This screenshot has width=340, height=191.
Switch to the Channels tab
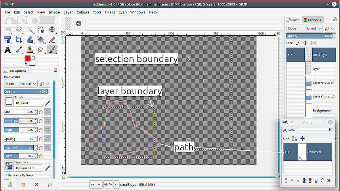[313, 20]
